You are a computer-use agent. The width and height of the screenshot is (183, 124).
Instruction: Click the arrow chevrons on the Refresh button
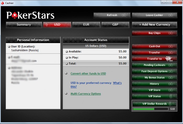(124, 15)
